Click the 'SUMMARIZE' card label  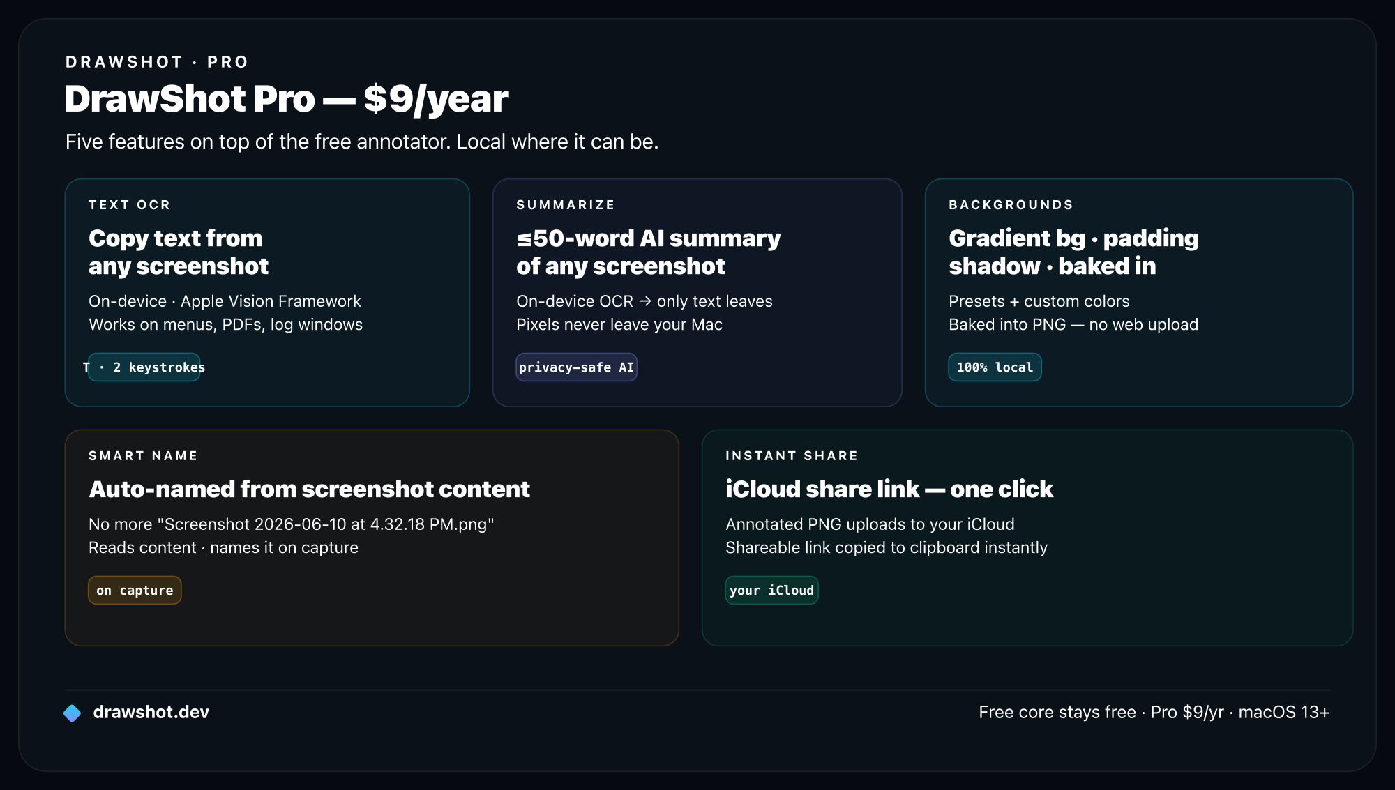point(566,205)
